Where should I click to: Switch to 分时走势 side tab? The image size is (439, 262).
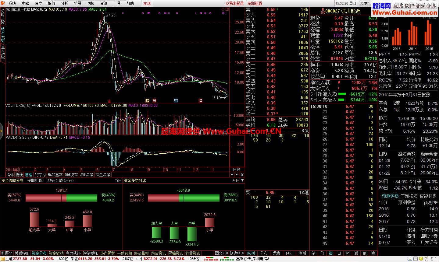coord(3,16)
